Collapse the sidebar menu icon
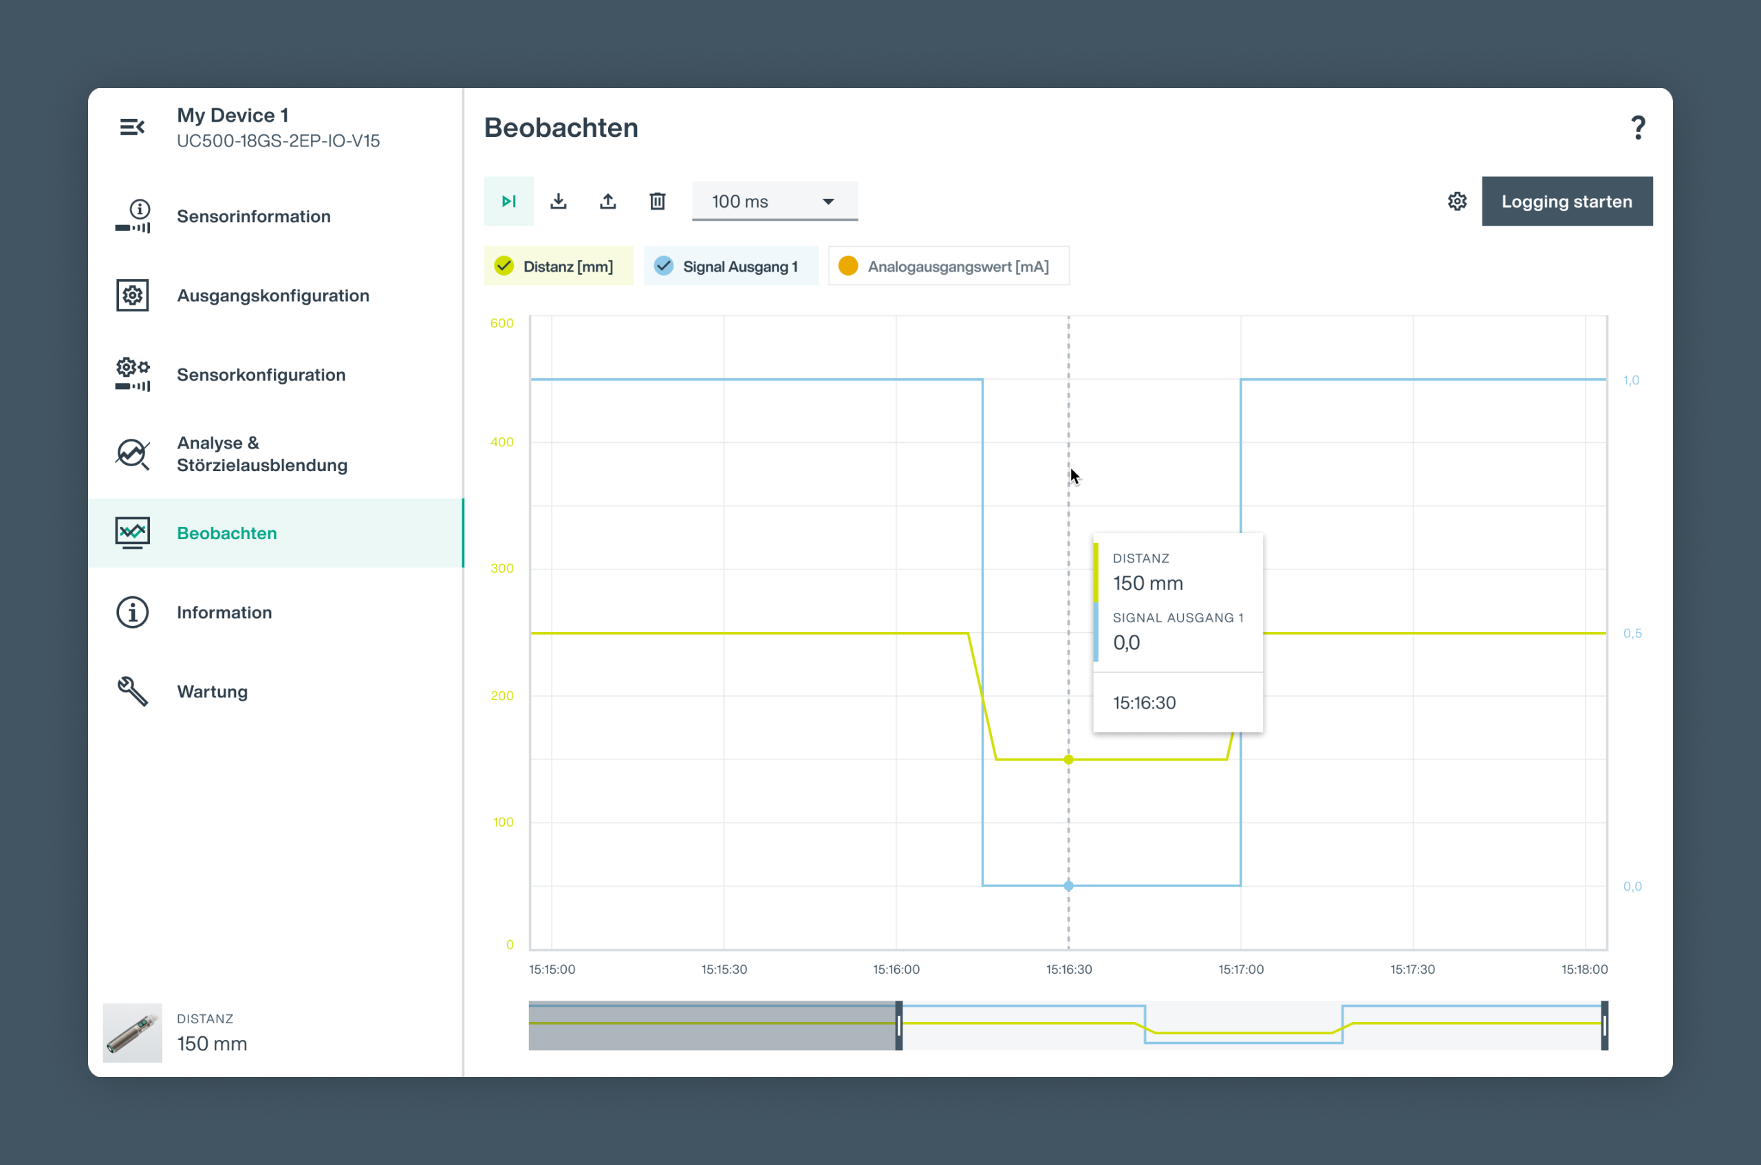Viewport: 1761px width, 1165px height. click(x=132, y=127)
